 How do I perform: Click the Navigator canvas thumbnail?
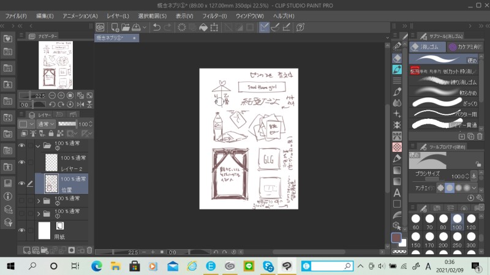click(56, 65)
